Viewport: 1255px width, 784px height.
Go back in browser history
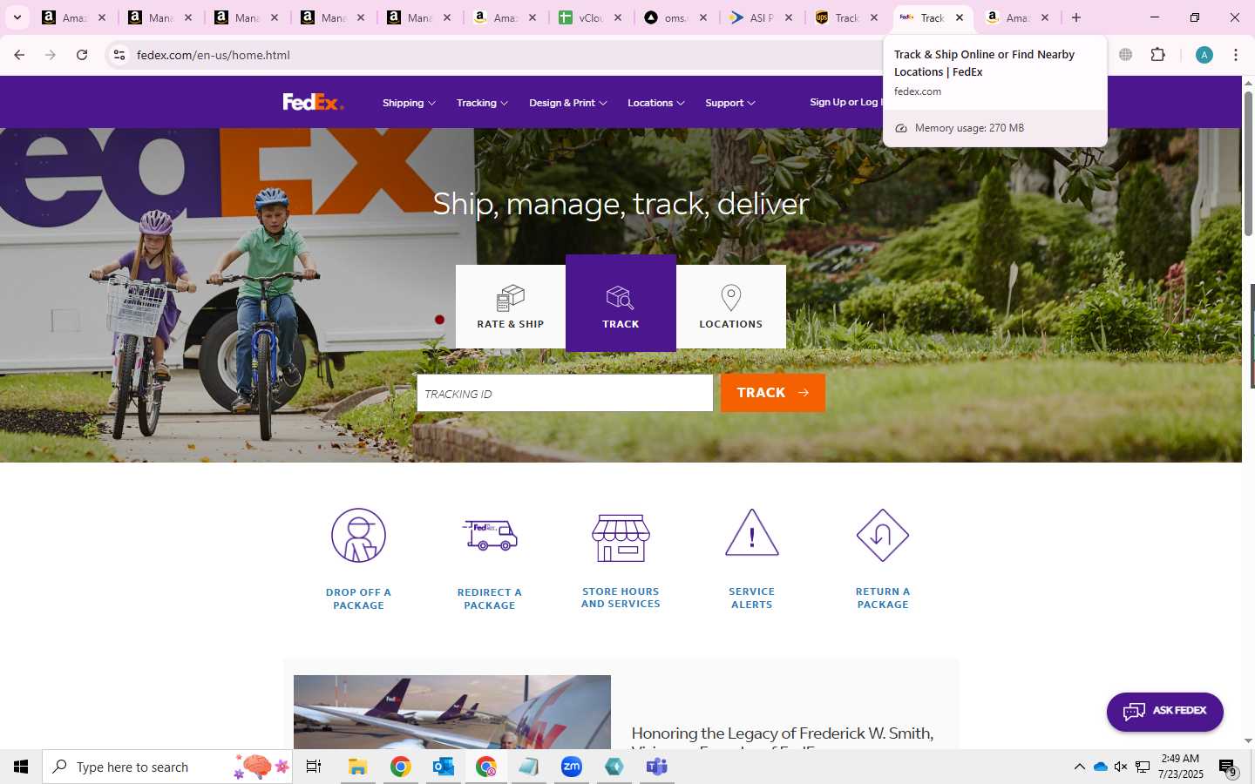(19, 55)
